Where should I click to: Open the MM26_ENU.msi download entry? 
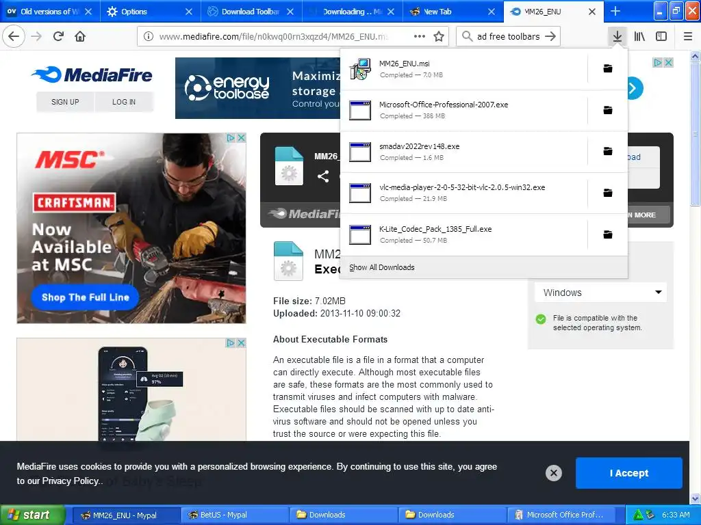pos(463,69)
